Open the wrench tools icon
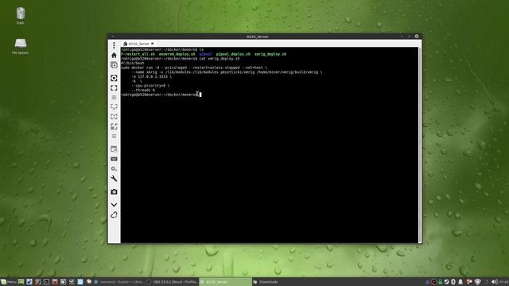 pos(114,179)
